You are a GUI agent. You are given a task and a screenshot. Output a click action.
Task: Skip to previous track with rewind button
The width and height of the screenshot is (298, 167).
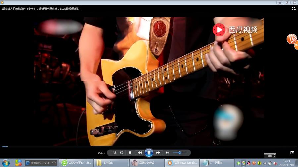(140, 153)
